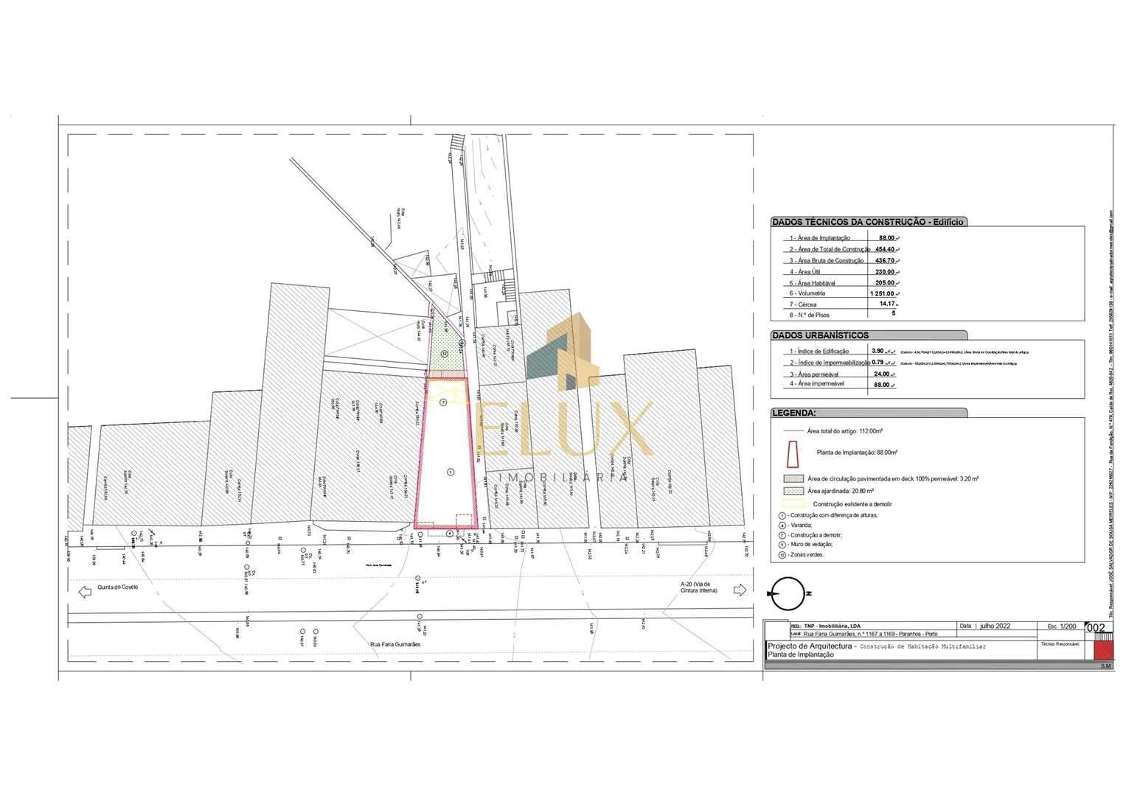
Task: Click the Esc. 1/200 scale field
Action: [x=1061, y=626]
